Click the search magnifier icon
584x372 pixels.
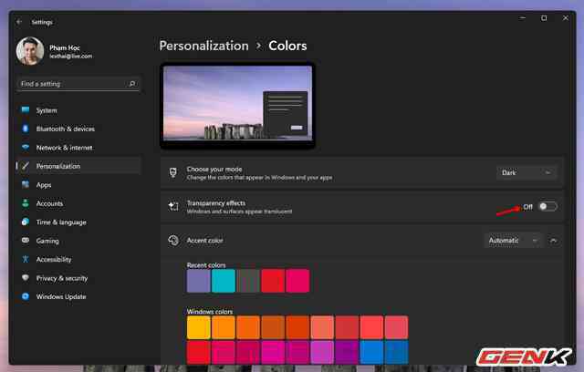131,84
